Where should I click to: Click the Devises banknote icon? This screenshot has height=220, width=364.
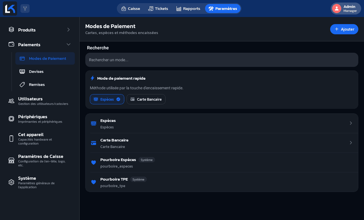point(22,71)
